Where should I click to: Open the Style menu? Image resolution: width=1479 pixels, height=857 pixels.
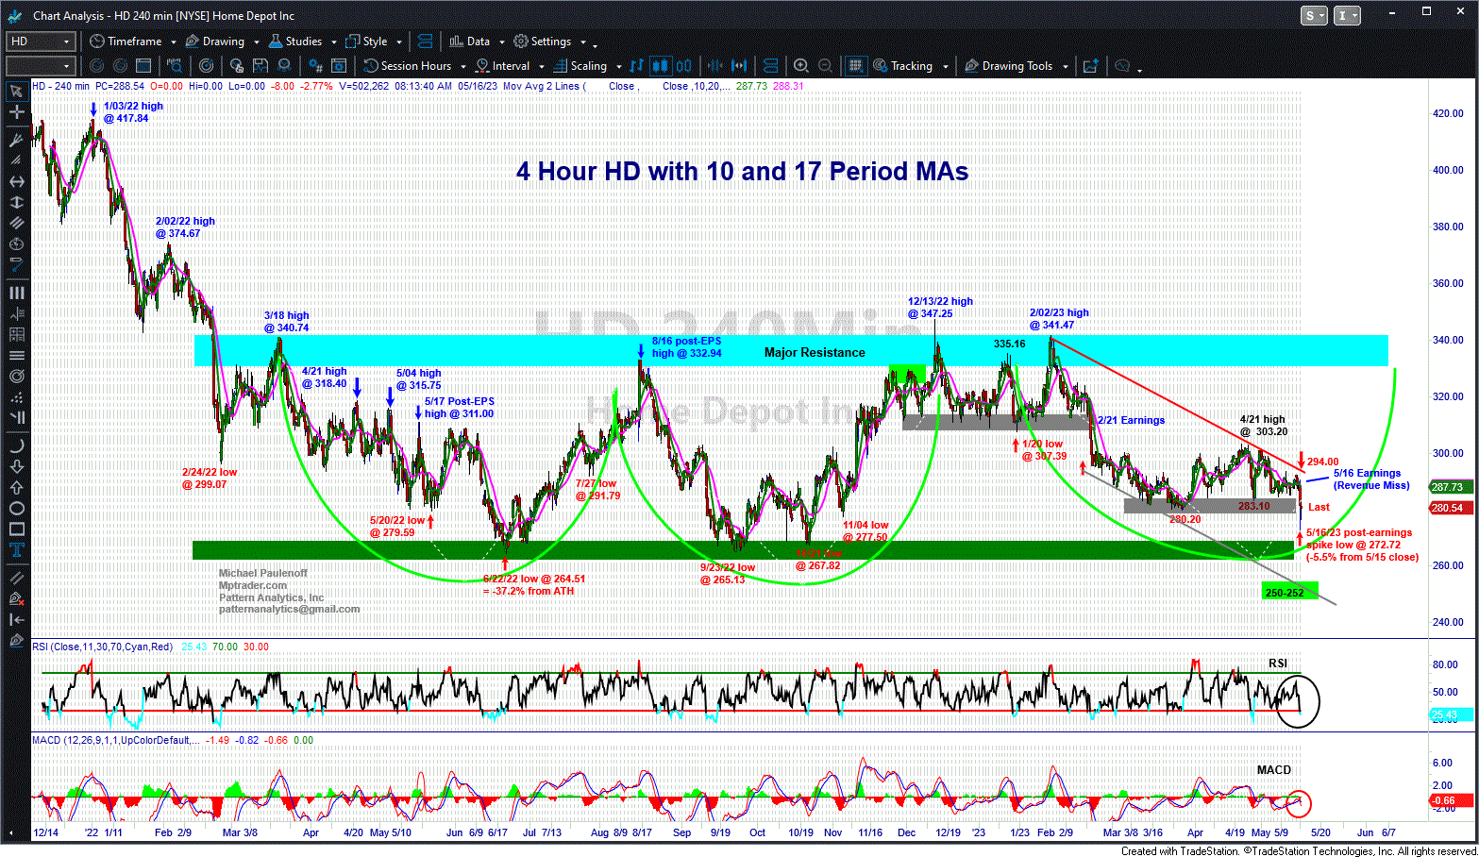point(367,42)
